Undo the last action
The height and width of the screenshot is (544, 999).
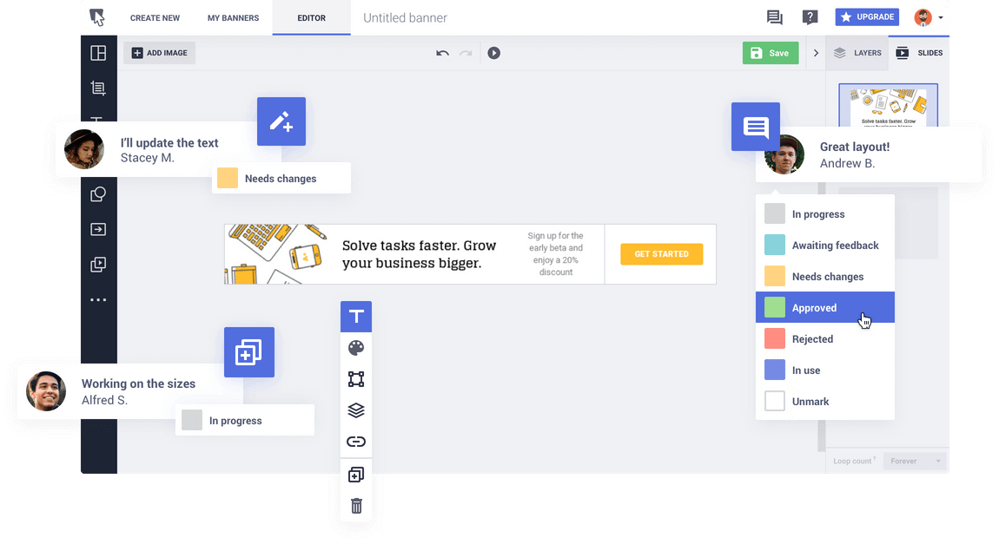point(442,53)
